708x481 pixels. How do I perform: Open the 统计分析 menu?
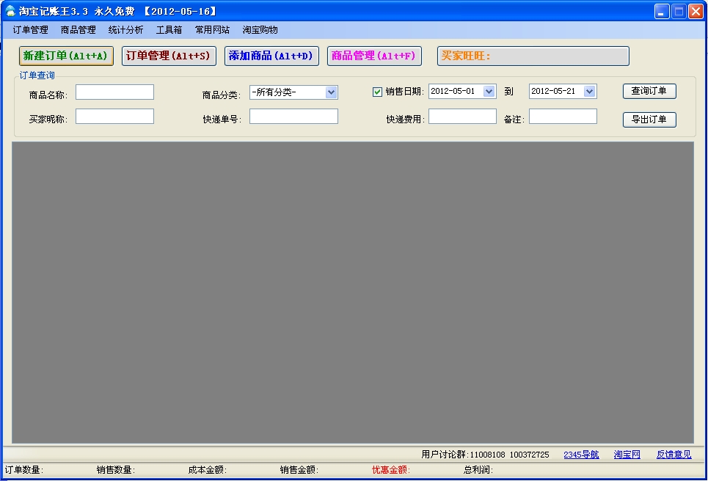tap(125, 30)
